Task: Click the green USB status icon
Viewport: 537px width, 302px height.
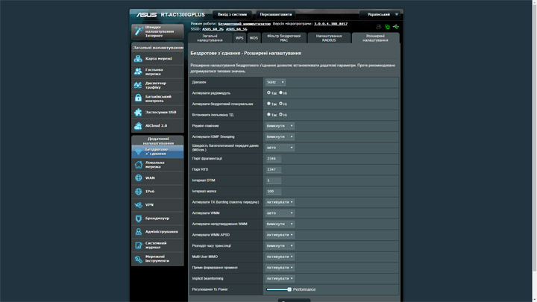Action: click(396, 27)
